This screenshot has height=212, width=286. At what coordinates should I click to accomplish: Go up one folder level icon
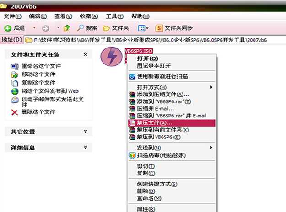point(66,28)
